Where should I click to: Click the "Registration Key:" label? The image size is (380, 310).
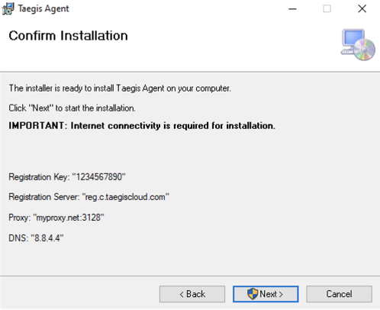[39, 177]
